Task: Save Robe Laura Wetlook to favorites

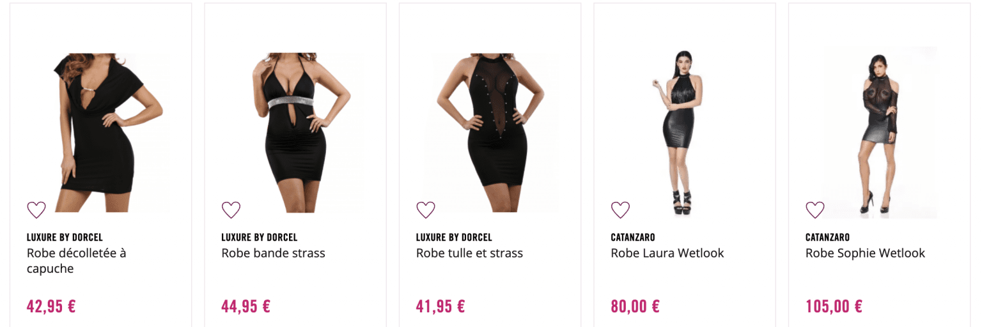Action: point(620,209)
